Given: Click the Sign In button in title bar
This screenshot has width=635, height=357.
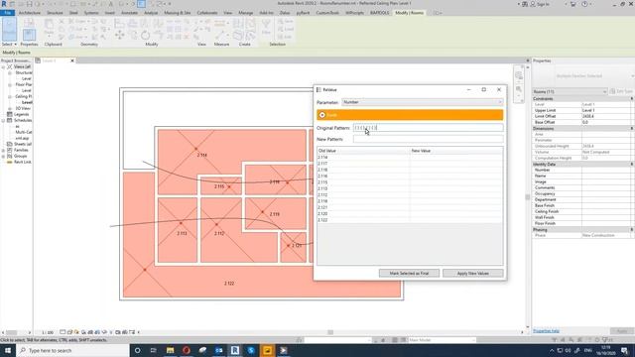Looking at the screenshot, I should [x=540, y=4].
